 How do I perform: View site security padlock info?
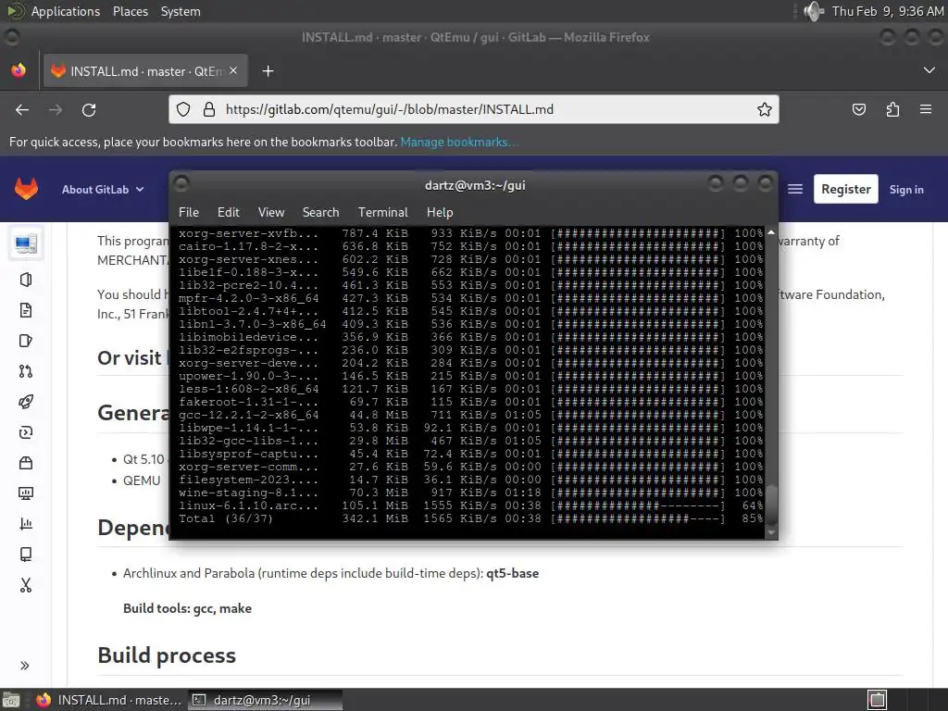point(209,109)
